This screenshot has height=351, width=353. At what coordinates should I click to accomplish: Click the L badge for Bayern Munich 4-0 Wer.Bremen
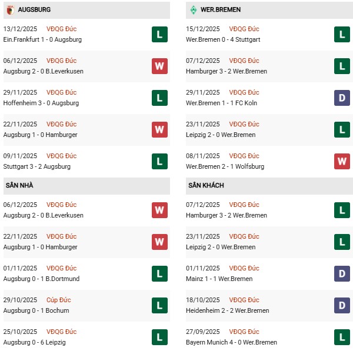point(342,337)
